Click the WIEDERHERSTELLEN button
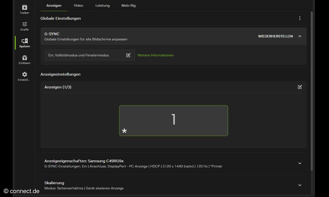 [x=275, y=36]
